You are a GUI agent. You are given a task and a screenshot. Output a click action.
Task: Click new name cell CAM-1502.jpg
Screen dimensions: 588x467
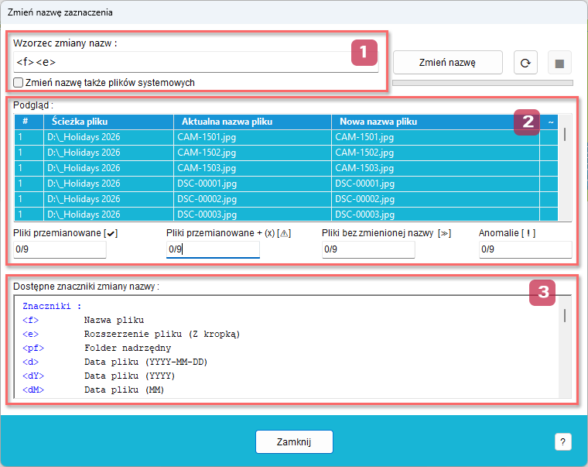[x=436, y=153]
